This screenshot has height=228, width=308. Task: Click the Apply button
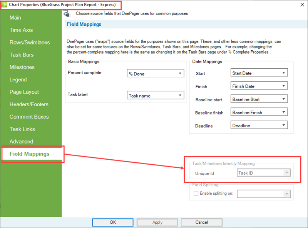pos(157,222)
